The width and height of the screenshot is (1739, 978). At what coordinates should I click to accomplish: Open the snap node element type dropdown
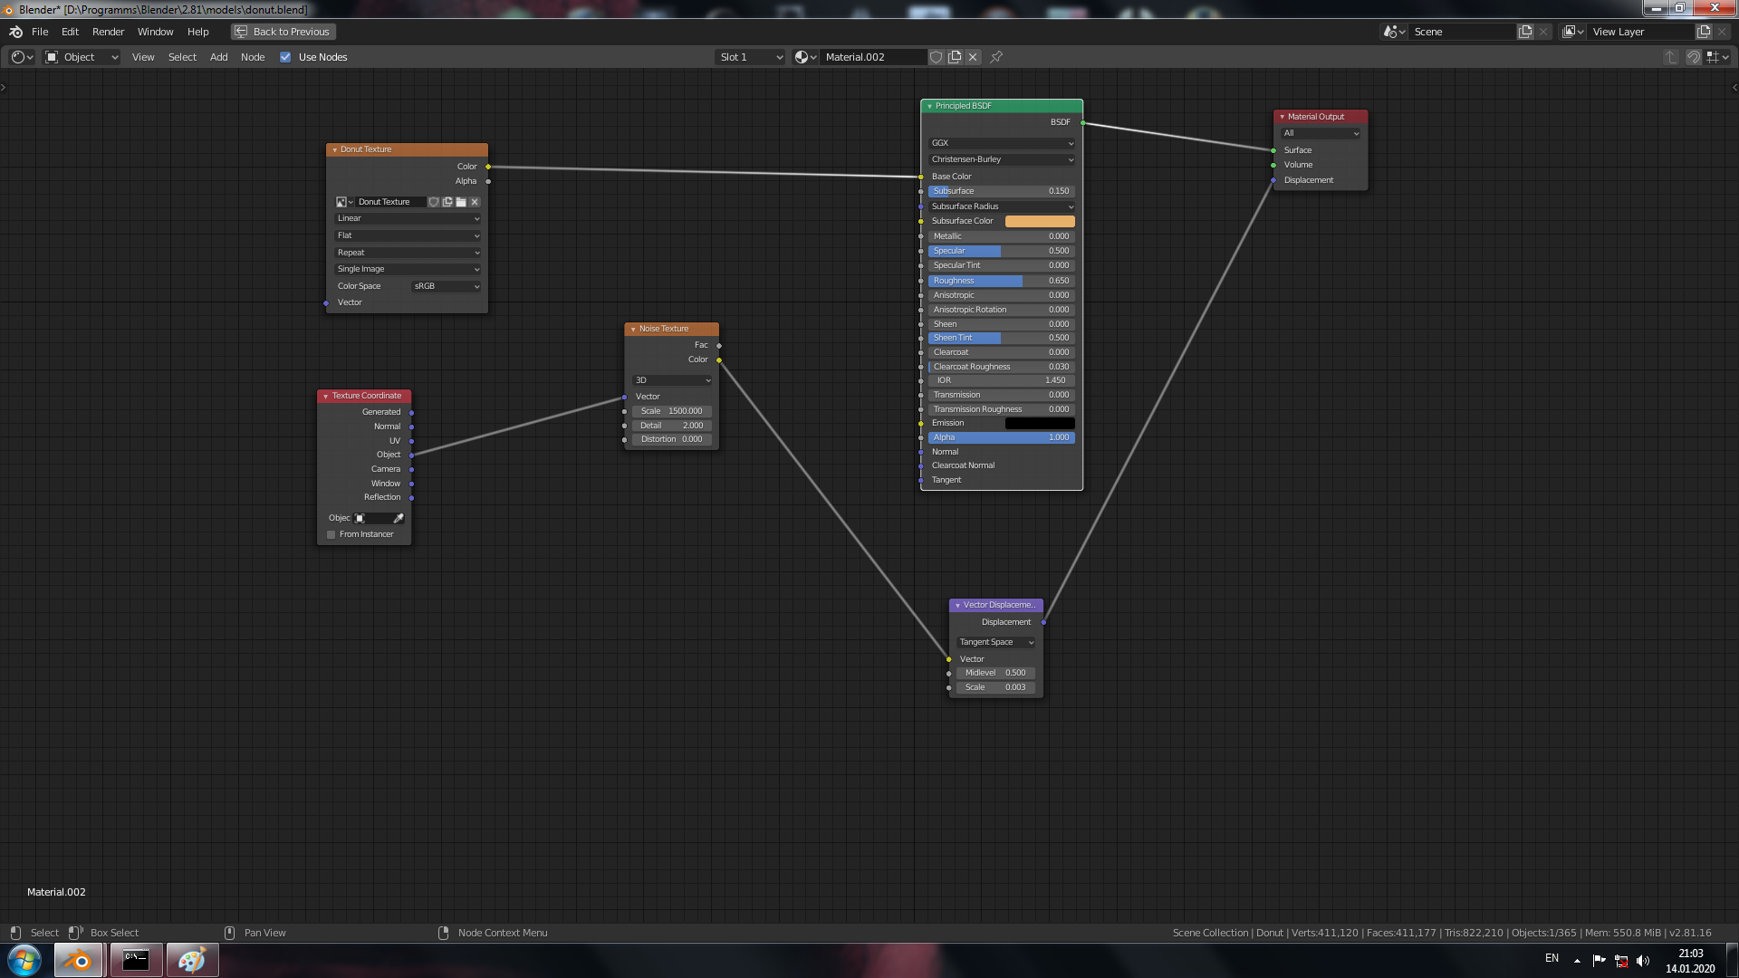click(1717, 57)
